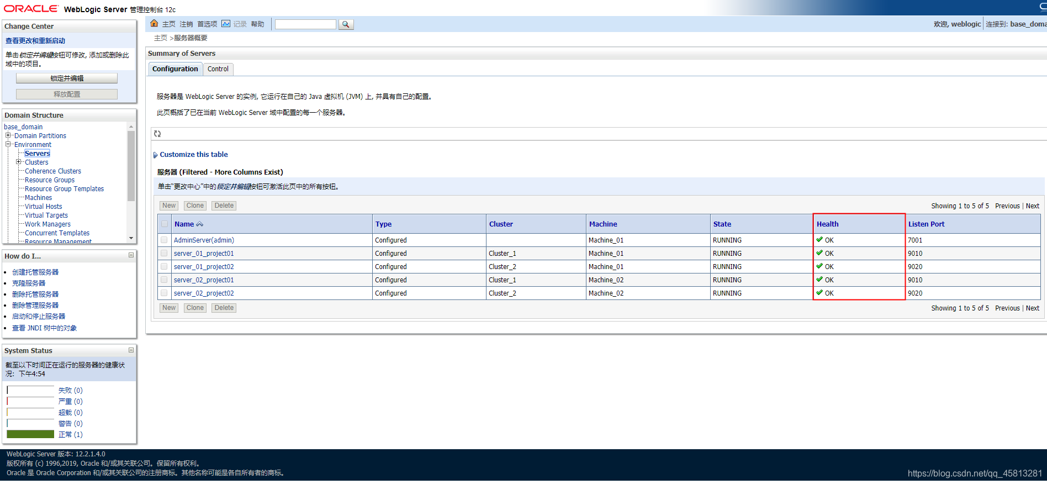Click the top Next pagination link

pyautogui.click(x=1033, y=206)
